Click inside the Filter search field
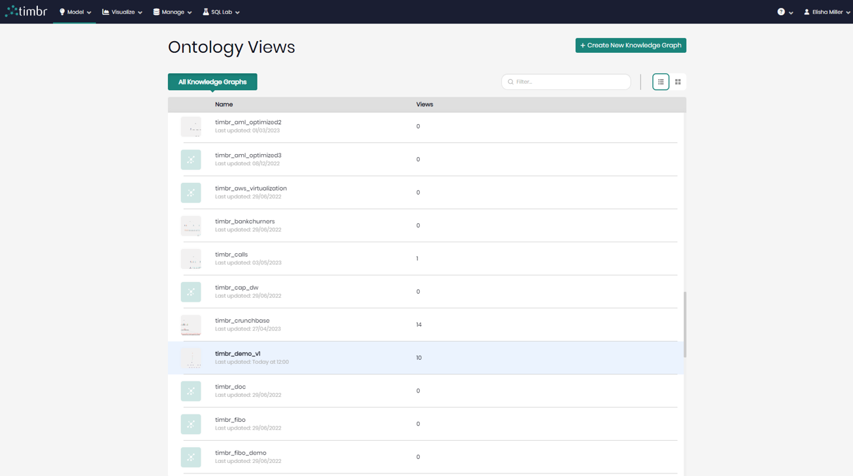Image resolution: width=853 pixels, height=476 pixels. tap(566, 82)
